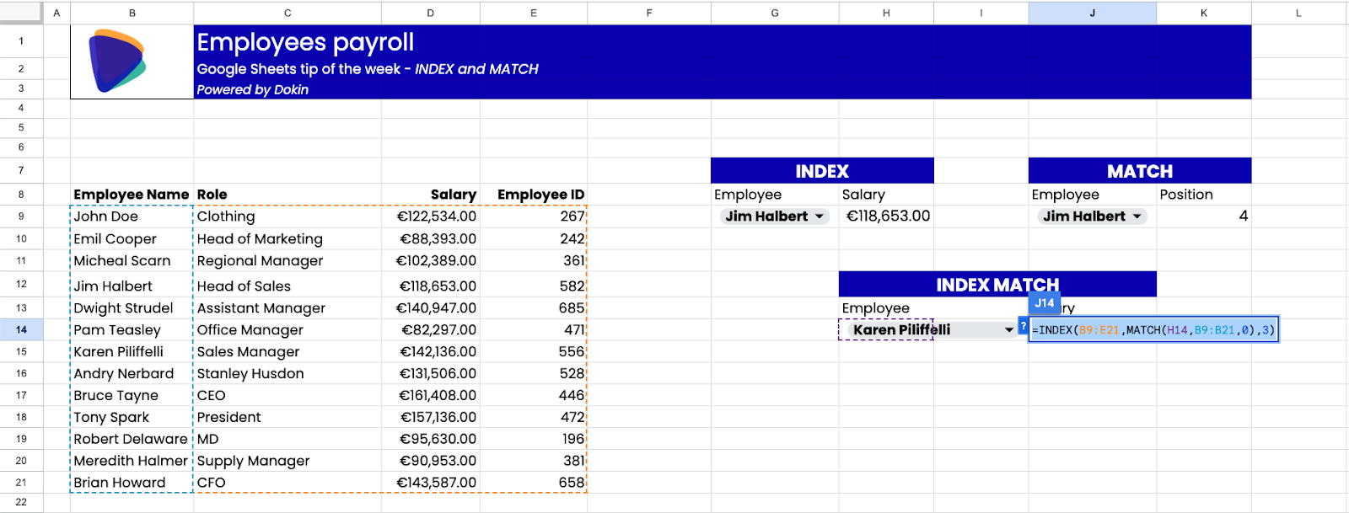Select the Dwight Strudel cell
Screen dimensions: 1349x513
132,308
